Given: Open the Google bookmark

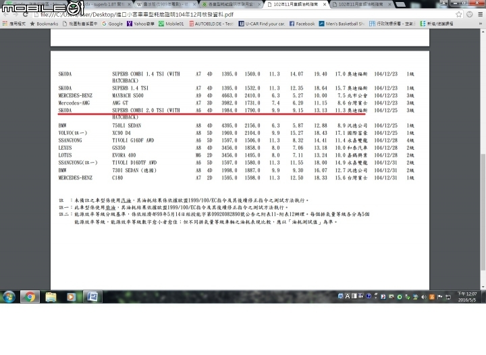Looking at the screenshot, I should pyautogui.click(x=112, y=24).
